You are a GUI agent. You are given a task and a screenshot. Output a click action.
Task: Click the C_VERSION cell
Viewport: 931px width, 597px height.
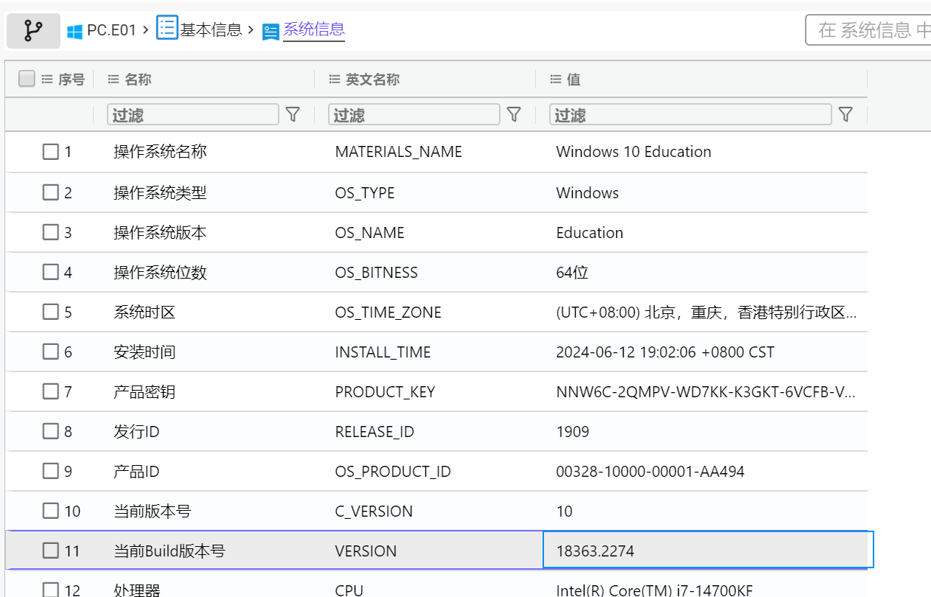pos(374,512)
